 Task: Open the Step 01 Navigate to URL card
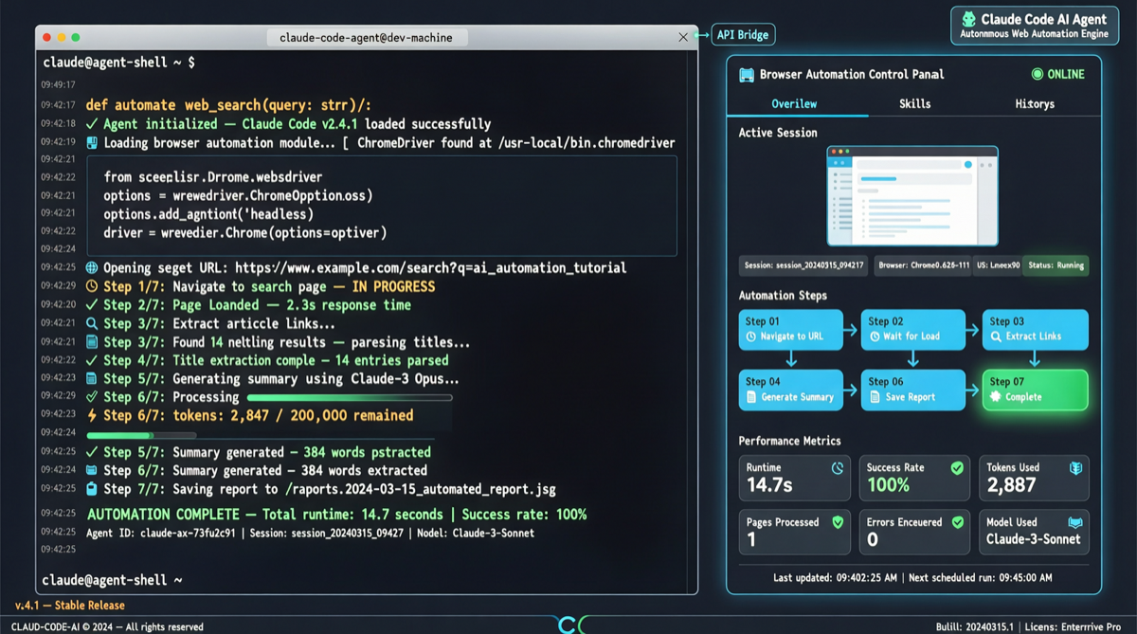[790, 329]
